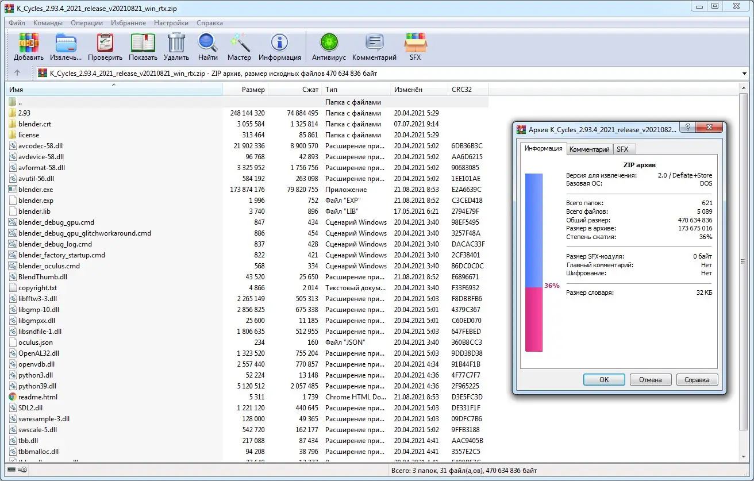Click the key icon in the status bar
The image size is (754, 481).
(22, 470)
